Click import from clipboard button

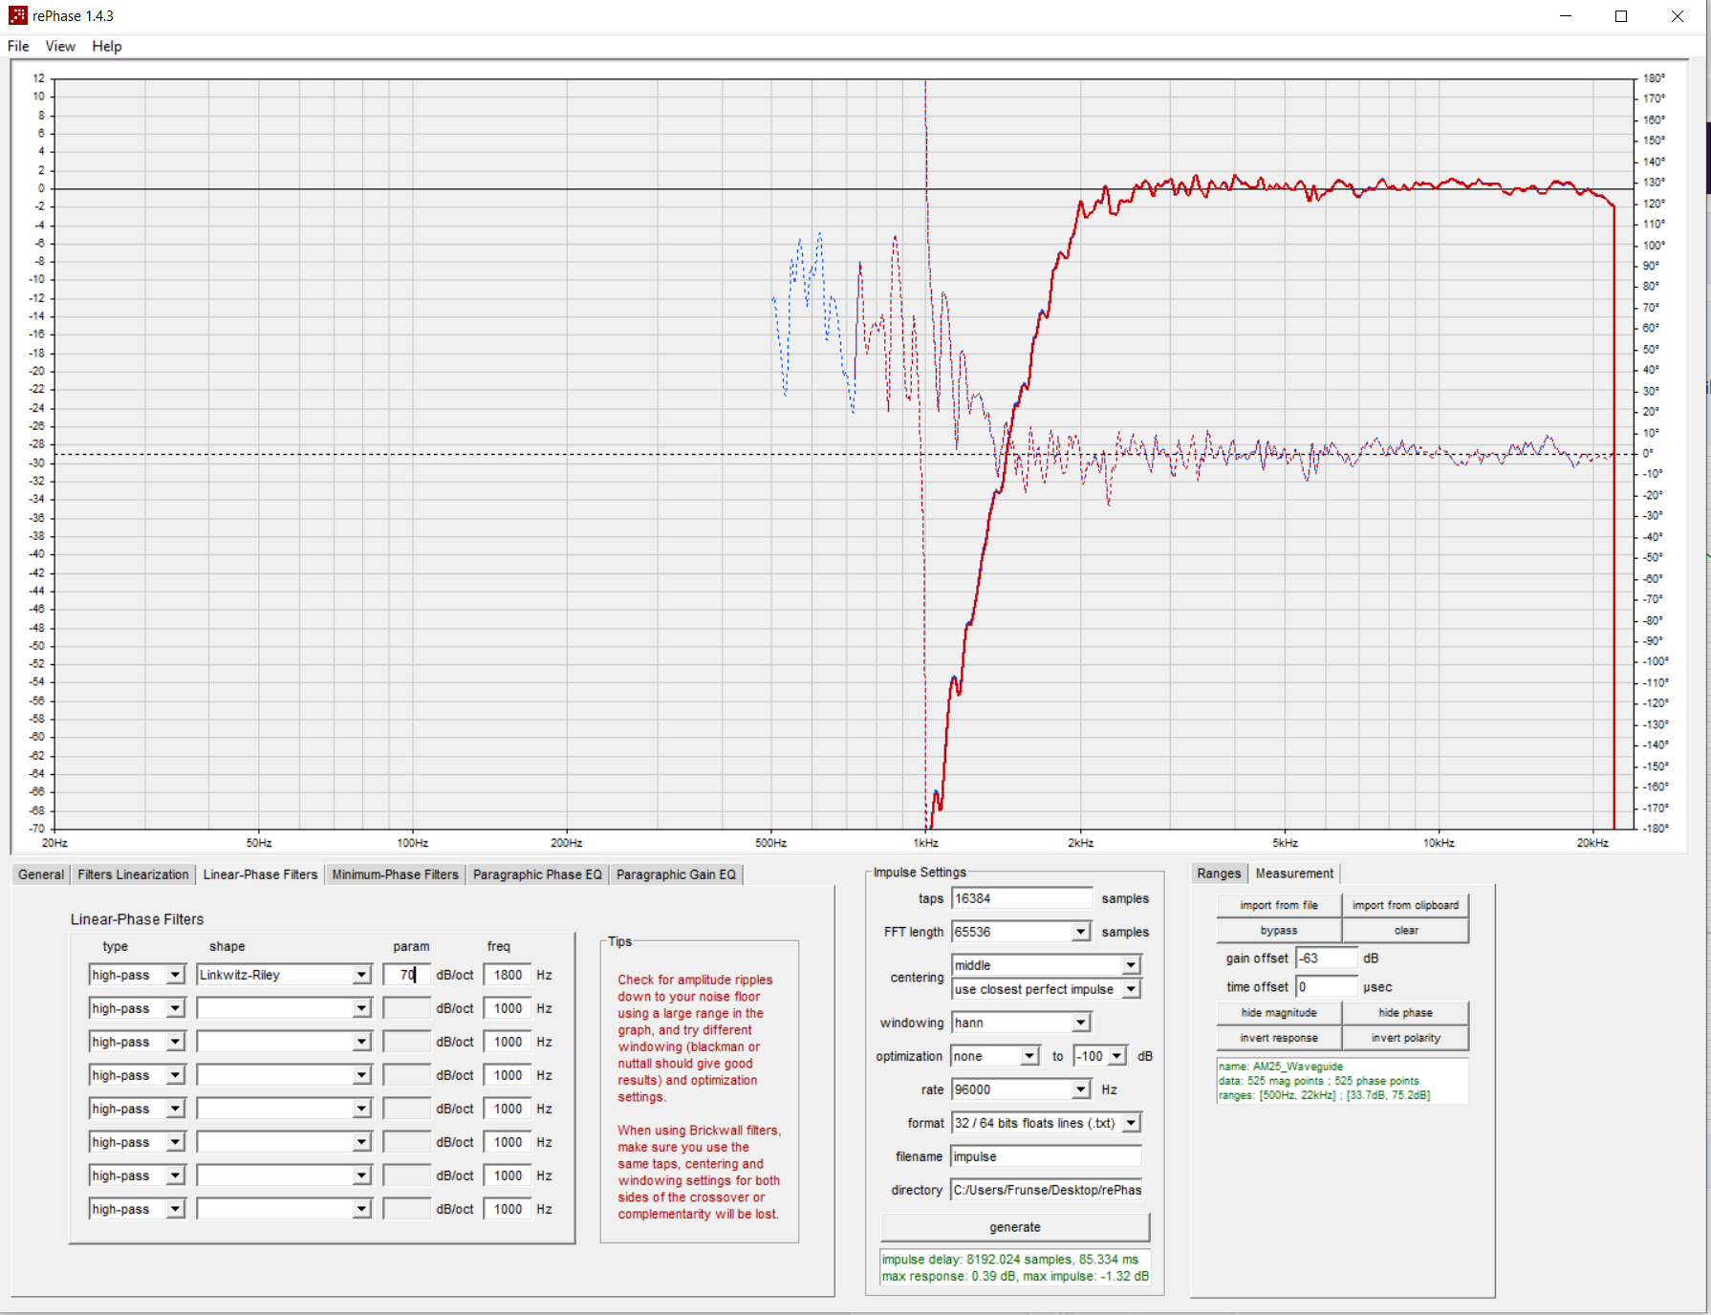1405,905
